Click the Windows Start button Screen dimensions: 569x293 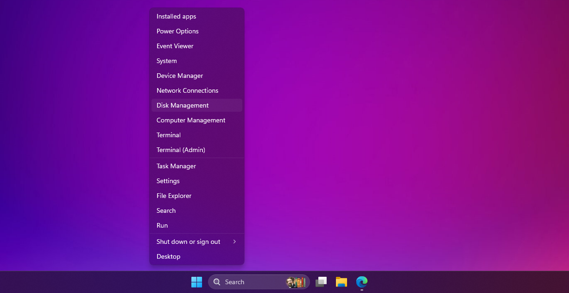pos(197,282)
